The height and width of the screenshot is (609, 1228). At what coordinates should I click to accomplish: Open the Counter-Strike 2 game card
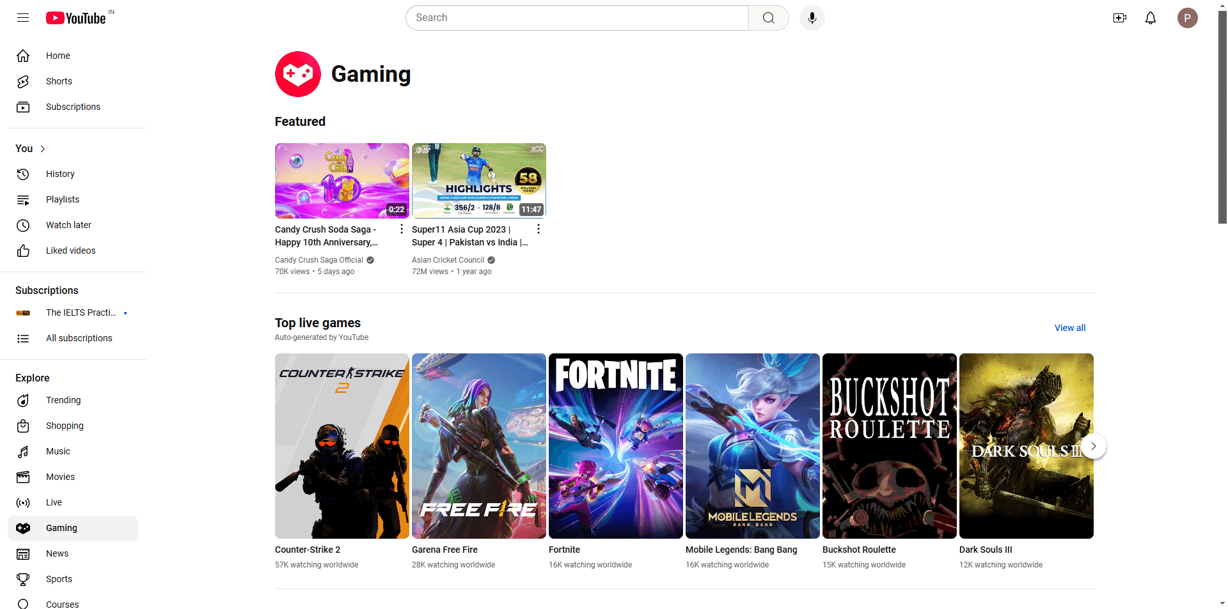pos(342,446)
